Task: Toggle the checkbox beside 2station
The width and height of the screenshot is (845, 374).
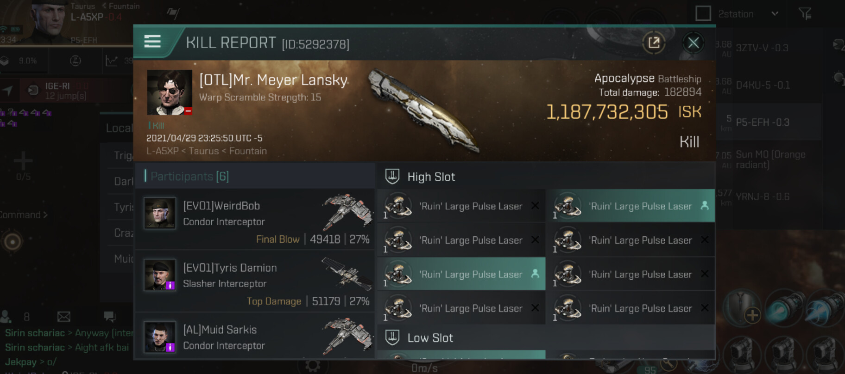Action: point(703,13)
